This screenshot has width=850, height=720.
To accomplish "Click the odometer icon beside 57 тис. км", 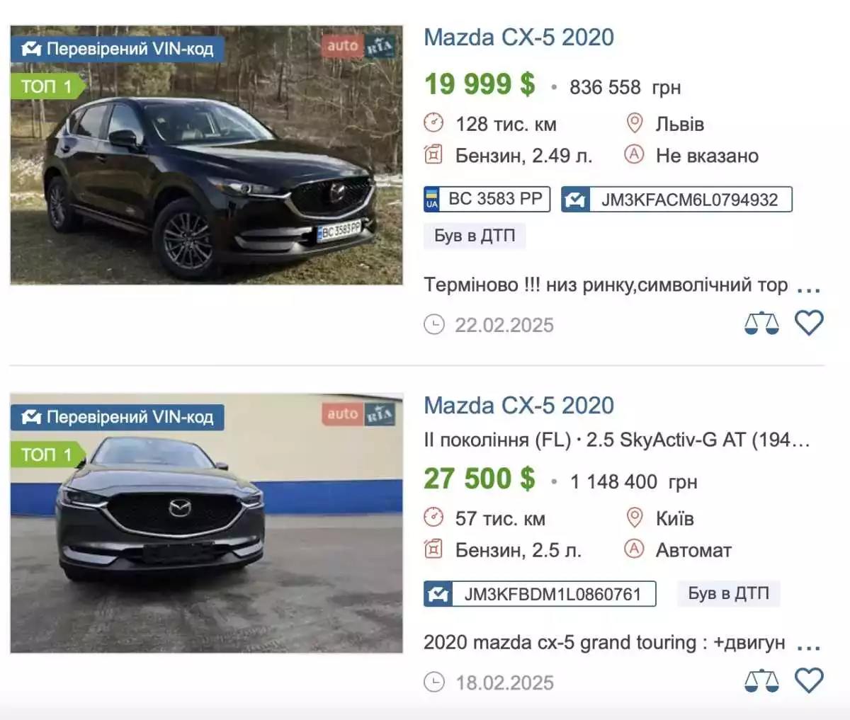I will pos(433,518).
